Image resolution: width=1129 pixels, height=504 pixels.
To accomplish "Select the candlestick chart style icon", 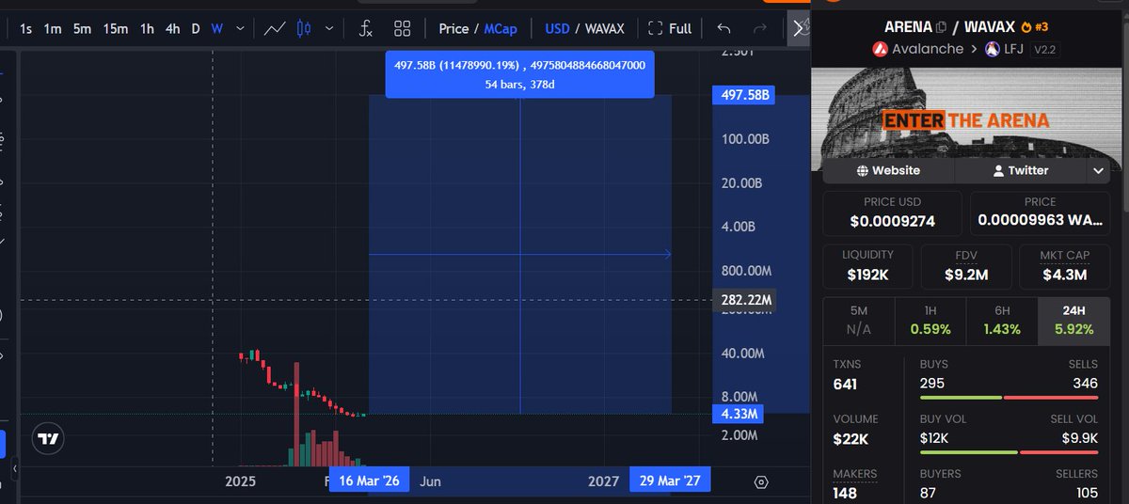I will tap(303, 28).
